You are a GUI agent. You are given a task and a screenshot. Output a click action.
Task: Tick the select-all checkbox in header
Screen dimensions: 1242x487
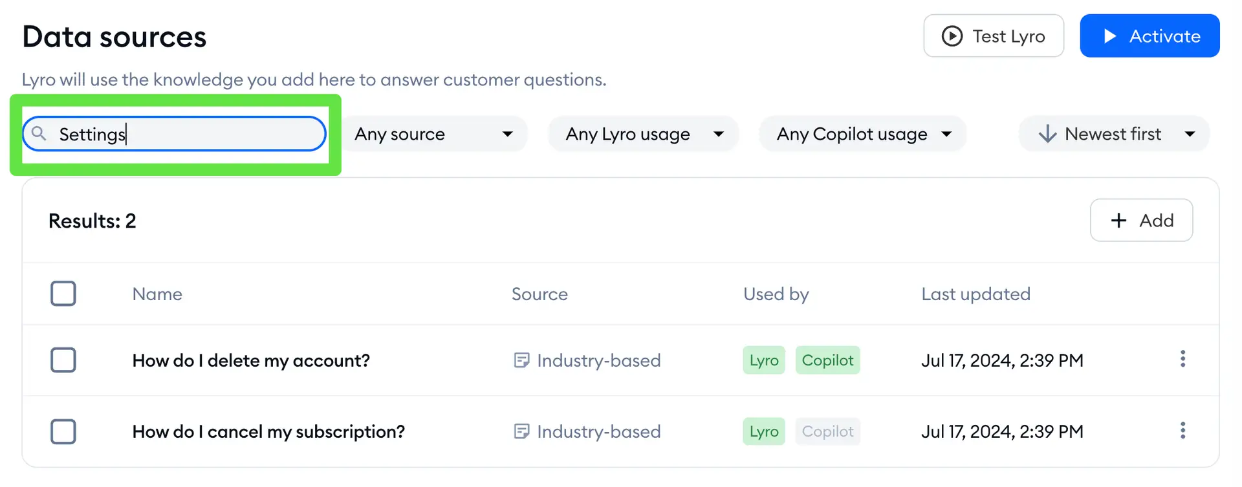pyautogui.click(x=63, y=294)
